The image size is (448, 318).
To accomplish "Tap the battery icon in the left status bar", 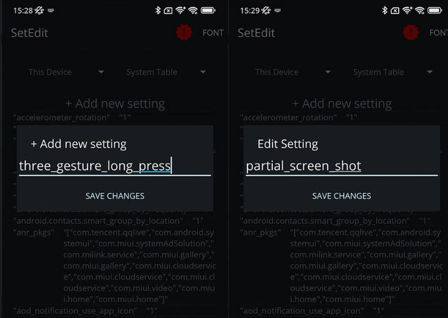I will (x=208, y=11).
